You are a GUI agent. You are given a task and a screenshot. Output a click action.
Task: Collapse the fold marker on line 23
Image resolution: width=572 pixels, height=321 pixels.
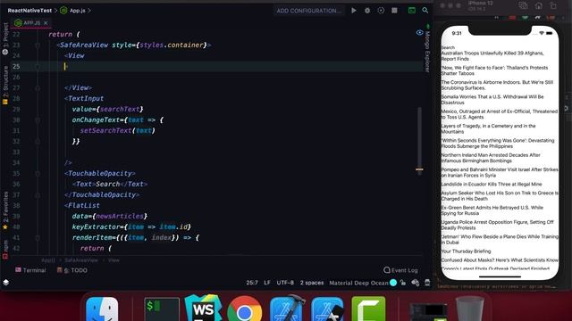38,45
